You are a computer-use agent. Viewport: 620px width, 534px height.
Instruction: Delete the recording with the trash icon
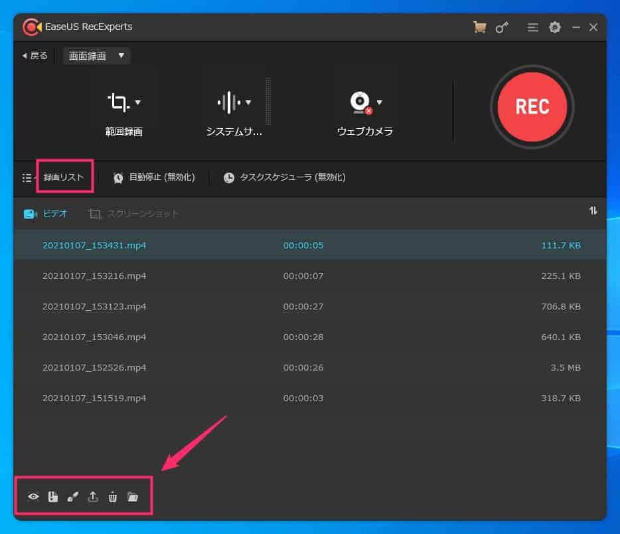point(113,497)
